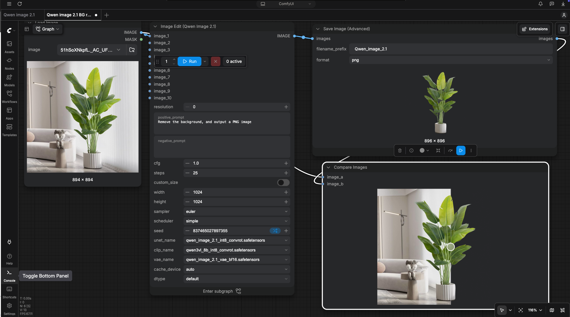
Task: Open the notifications bell
Action: (x=540, y=4)
